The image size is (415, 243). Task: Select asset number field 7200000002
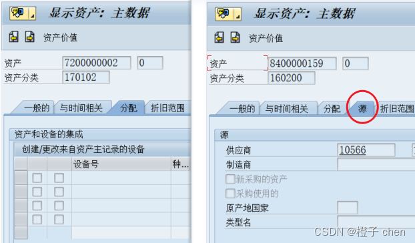(x=97, y=63)
